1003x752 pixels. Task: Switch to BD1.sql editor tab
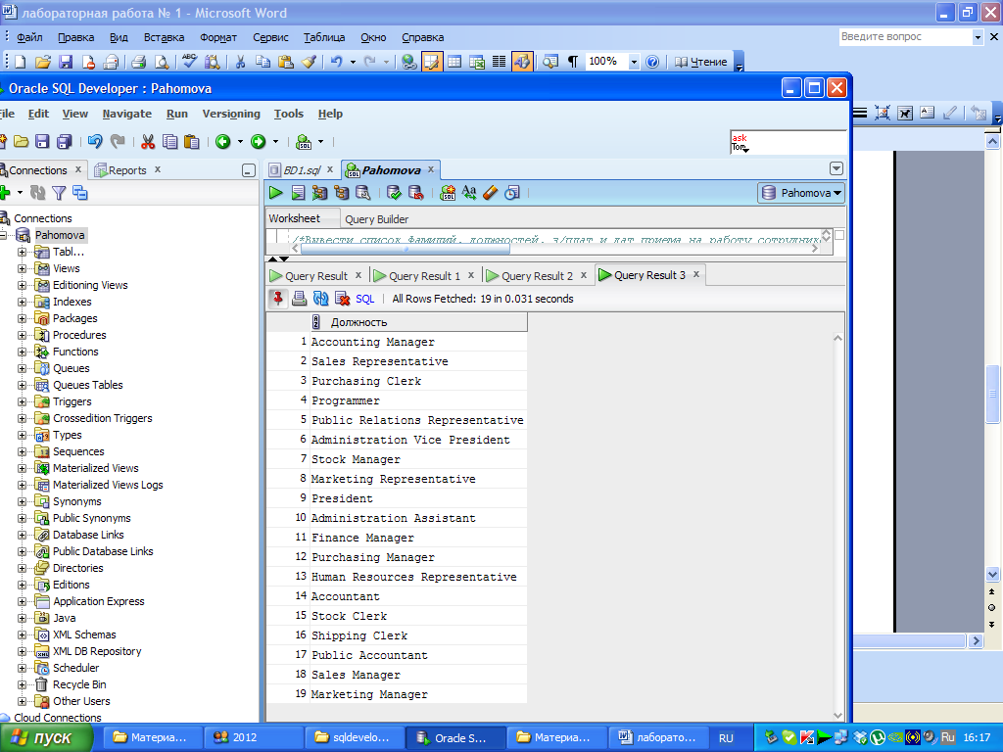pyautogui.click(x=302, y=170)
